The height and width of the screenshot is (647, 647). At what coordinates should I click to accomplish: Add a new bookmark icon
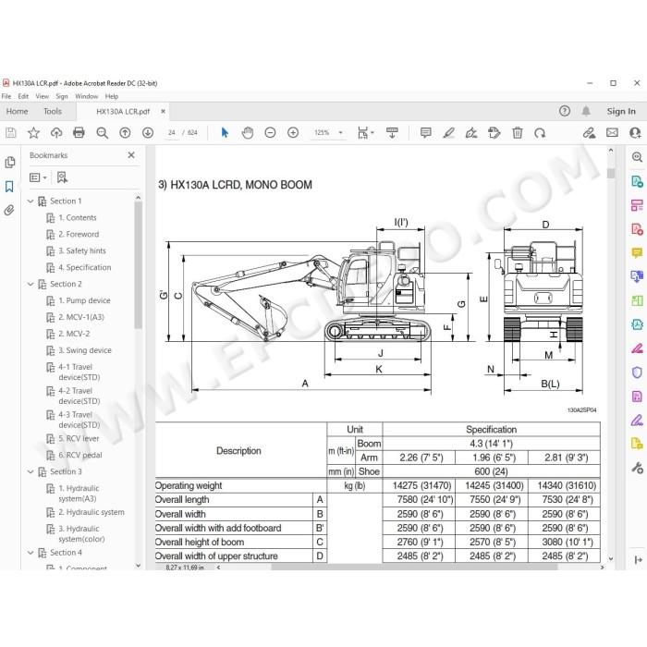[62, 177]
